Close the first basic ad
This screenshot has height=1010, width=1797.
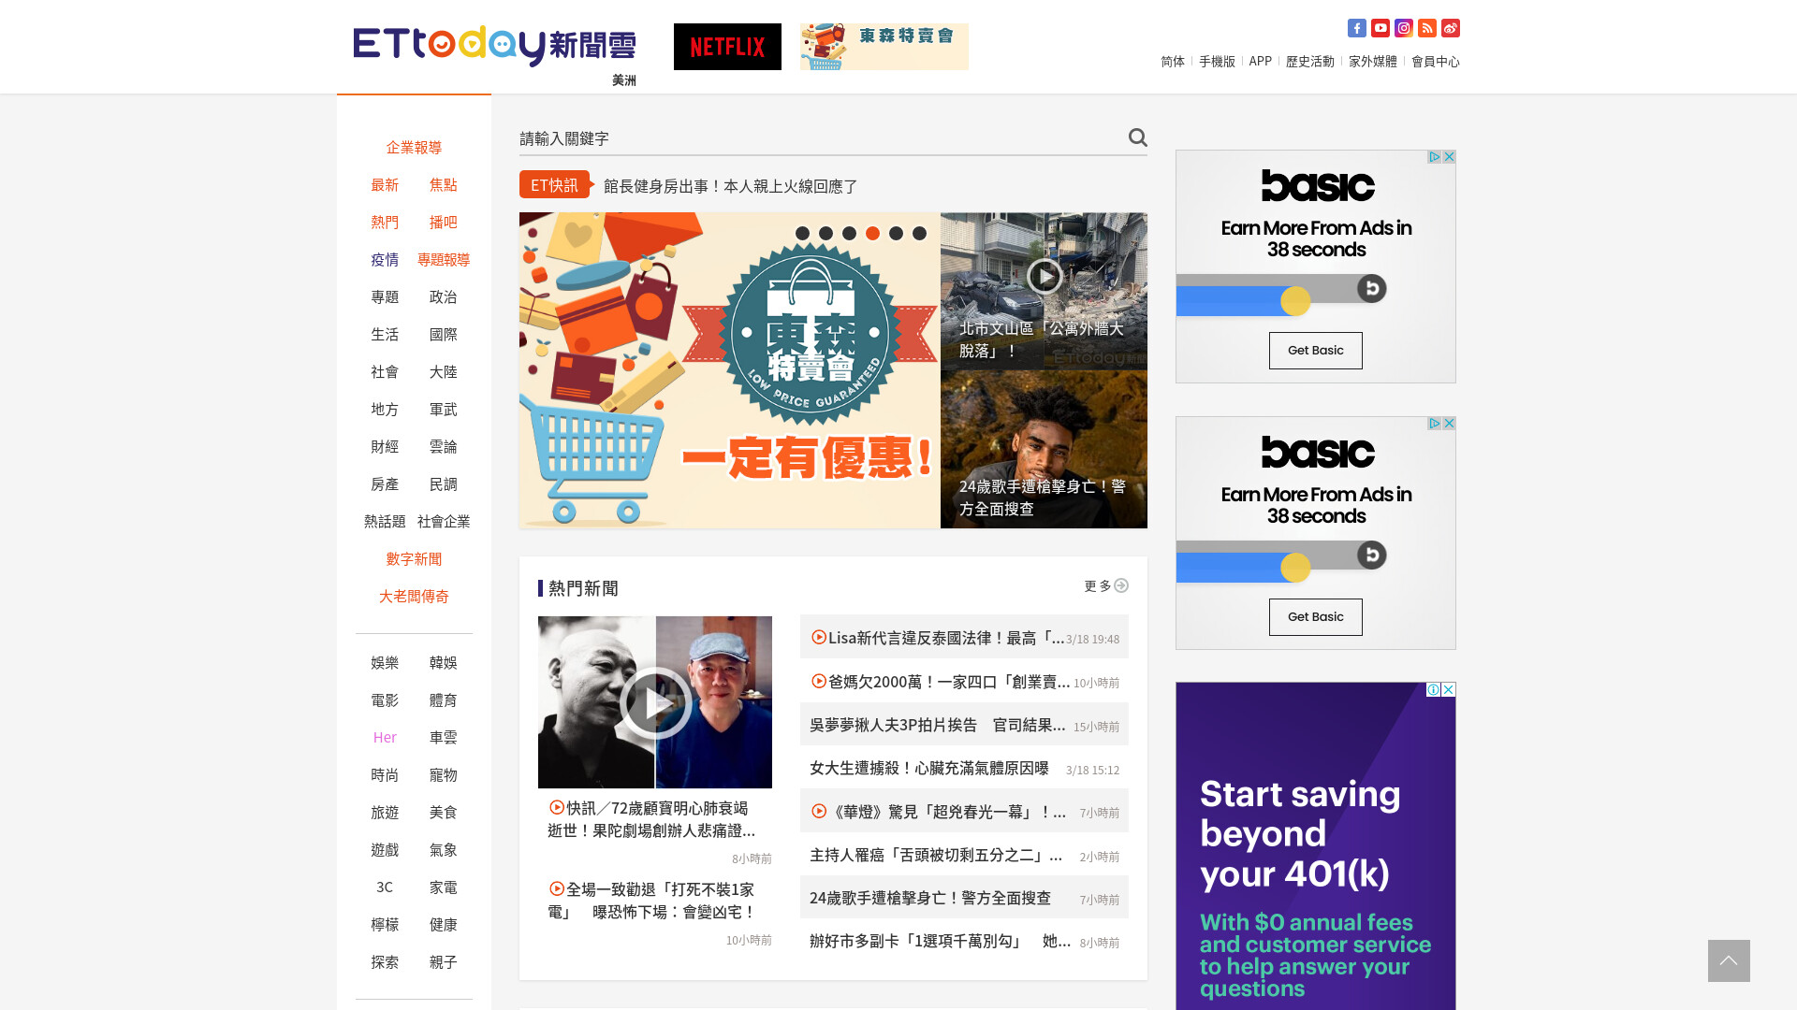point(1449,157)
